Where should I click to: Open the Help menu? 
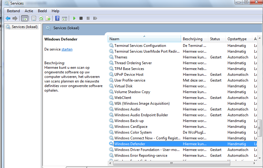pos(55,11)
